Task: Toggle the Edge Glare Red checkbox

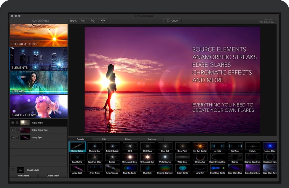Action: point(17,130)
